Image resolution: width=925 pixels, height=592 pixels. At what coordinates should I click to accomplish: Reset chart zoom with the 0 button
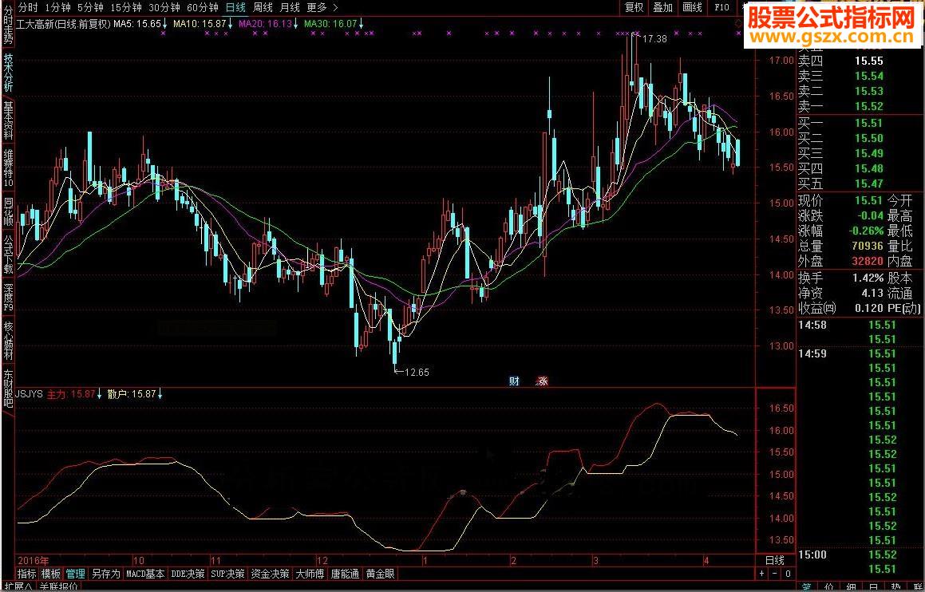(789, 574)
